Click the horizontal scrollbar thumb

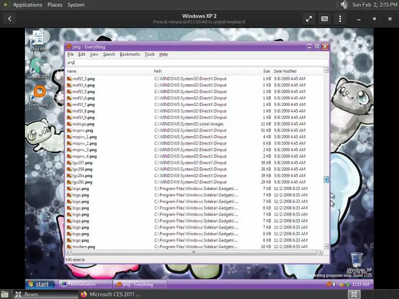pyautogui.click(x=194, y=252)
